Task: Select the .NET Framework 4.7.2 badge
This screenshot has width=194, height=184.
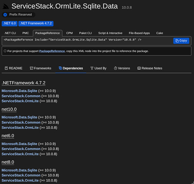Action: click(x=36, y=24)
